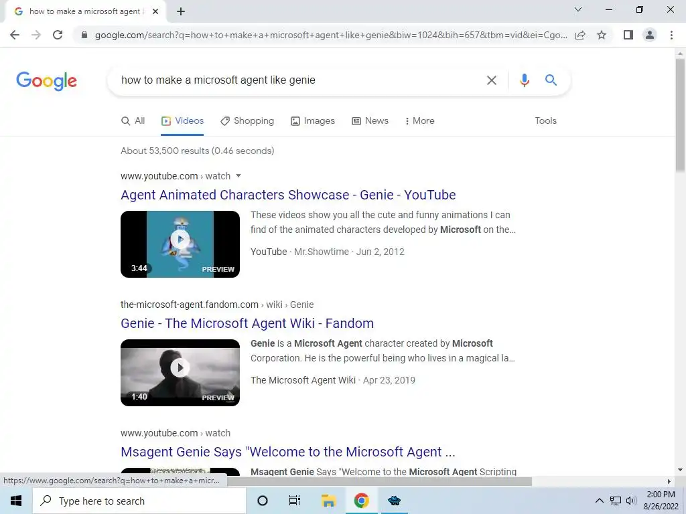Viewport: 686px width, 514px height.
Task: Open the clock showing 2:00 PM
Action: (x=661, y=501)
